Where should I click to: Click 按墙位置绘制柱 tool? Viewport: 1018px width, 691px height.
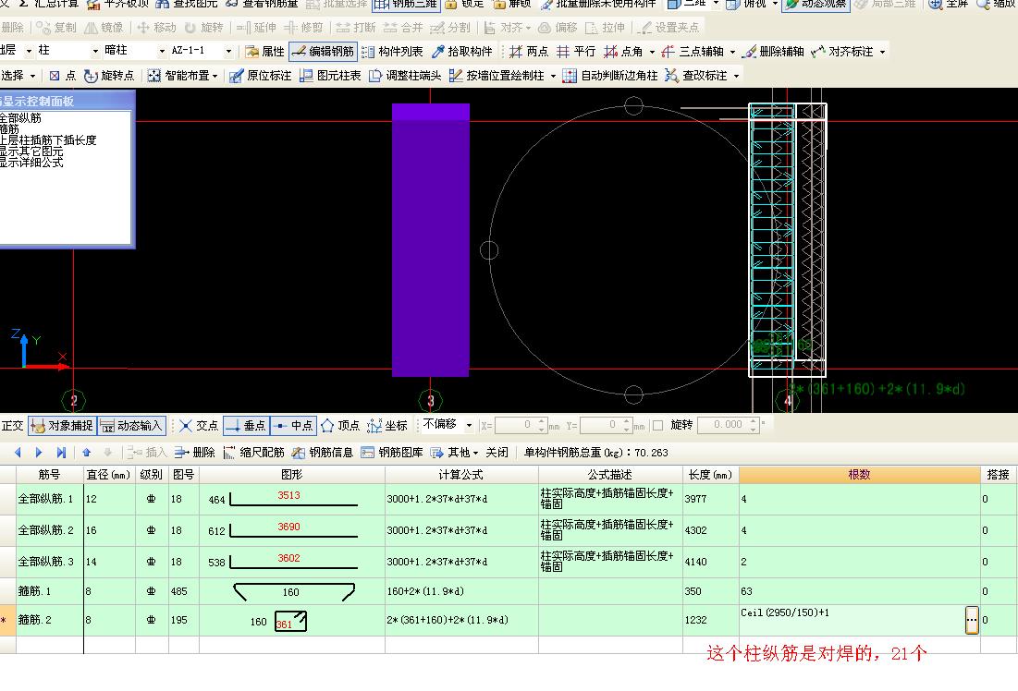click(x=497, y=76)
